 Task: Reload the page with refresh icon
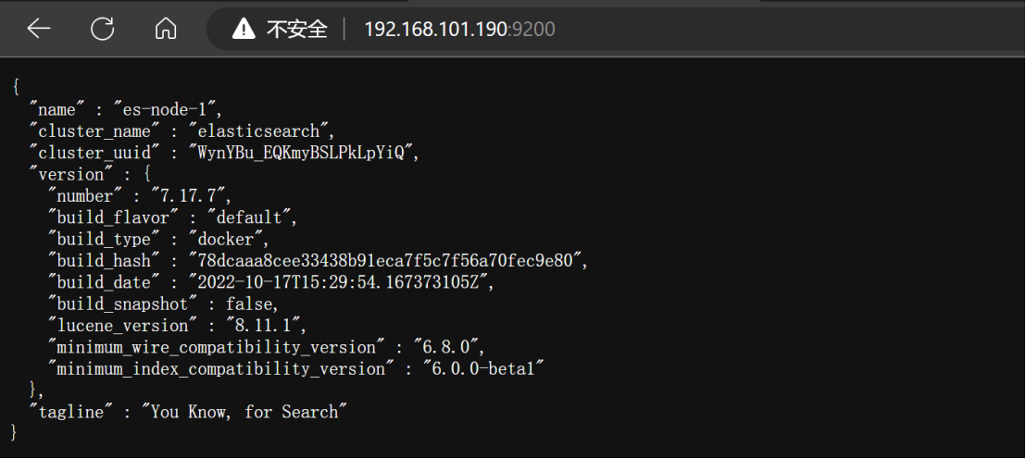(102, 29)
